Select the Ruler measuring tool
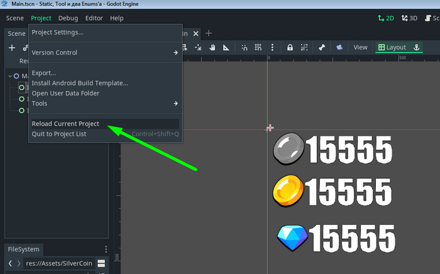 coord(228,48)
